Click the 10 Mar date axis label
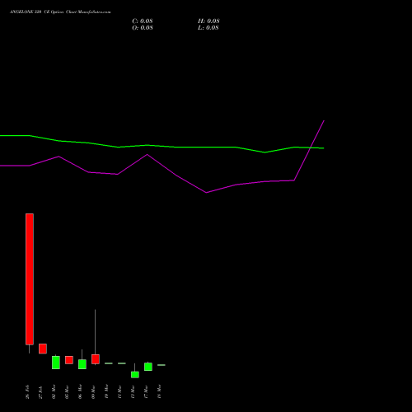412x412 pixels. 106,391
